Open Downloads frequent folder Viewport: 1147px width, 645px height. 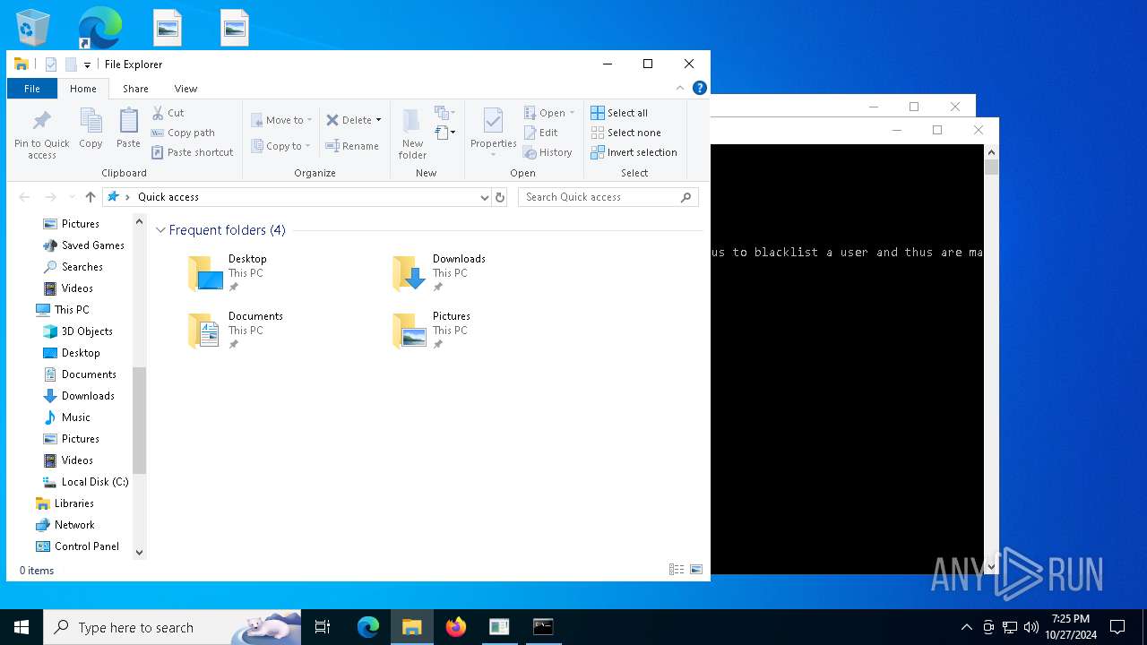coord(439,273)
